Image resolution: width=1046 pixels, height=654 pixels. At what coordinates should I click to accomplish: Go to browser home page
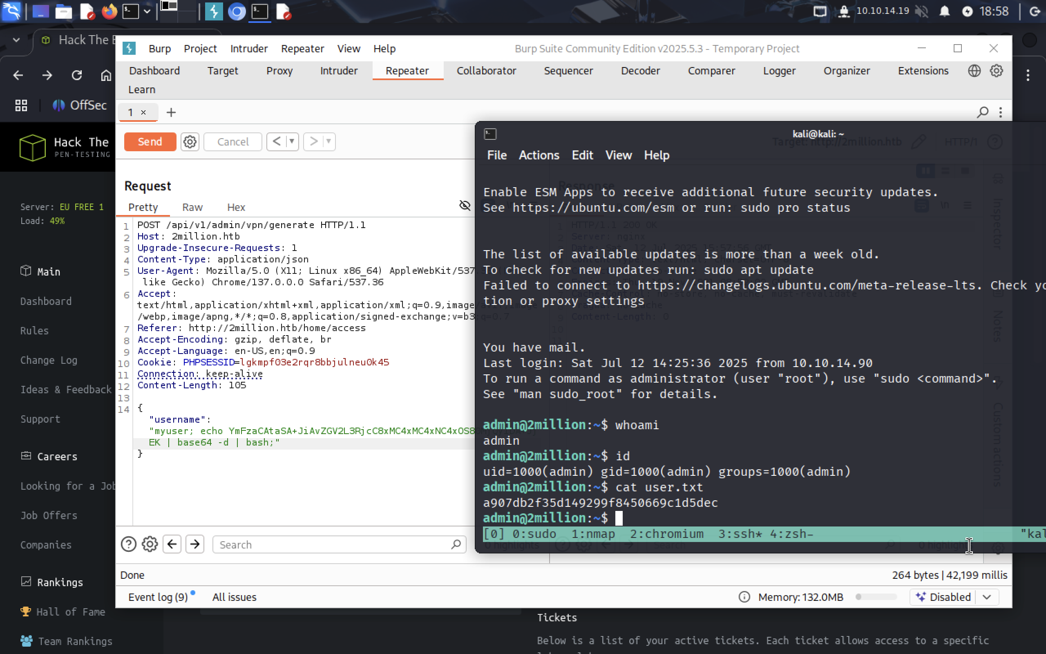coord(106,75)
